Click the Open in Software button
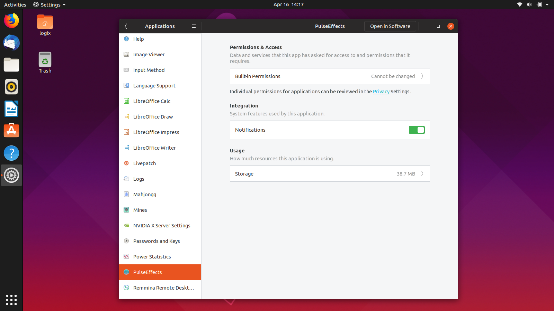The width and height of the screenshot is (554, 311). pos(390,26)
